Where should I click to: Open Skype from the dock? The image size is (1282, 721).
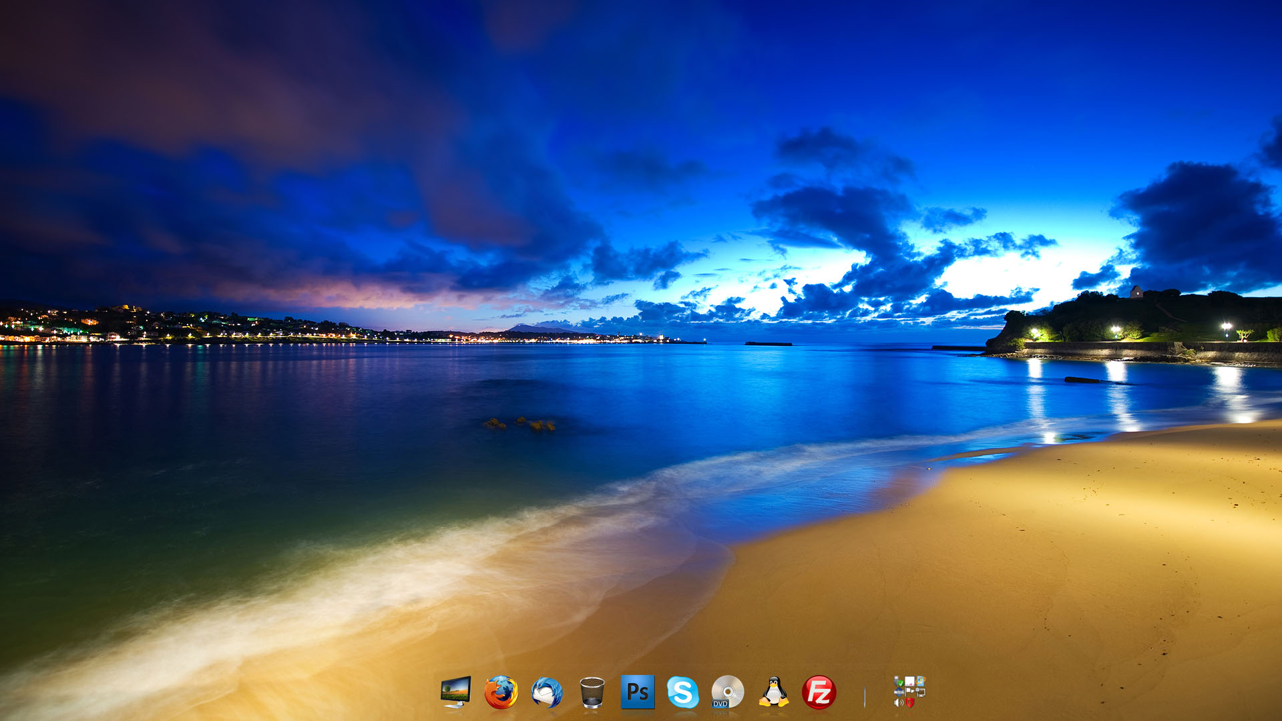682,692
